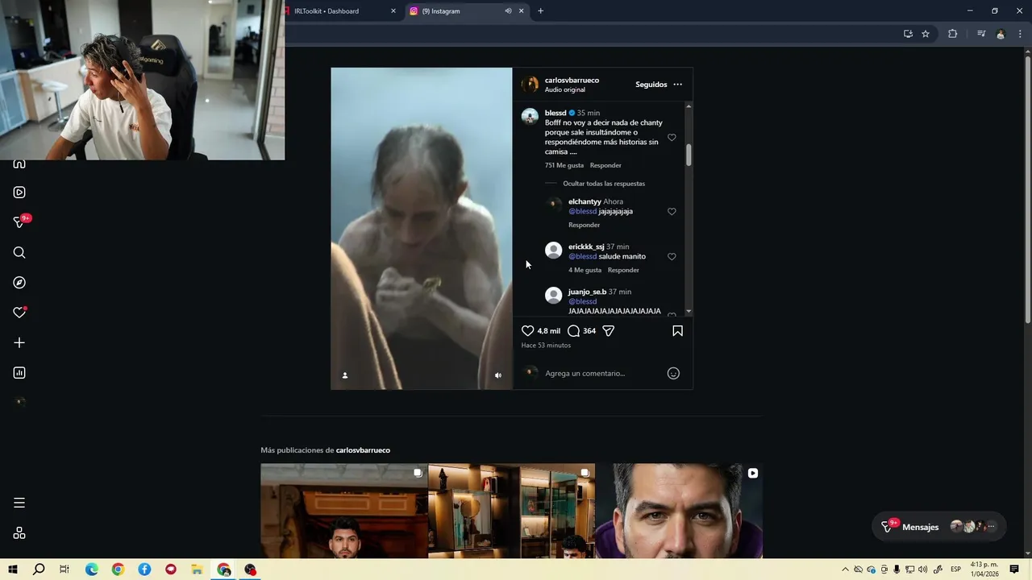Screen dimensions: 1032x580
Task: Open post options three-dot menu
Action: coord(677,85)
